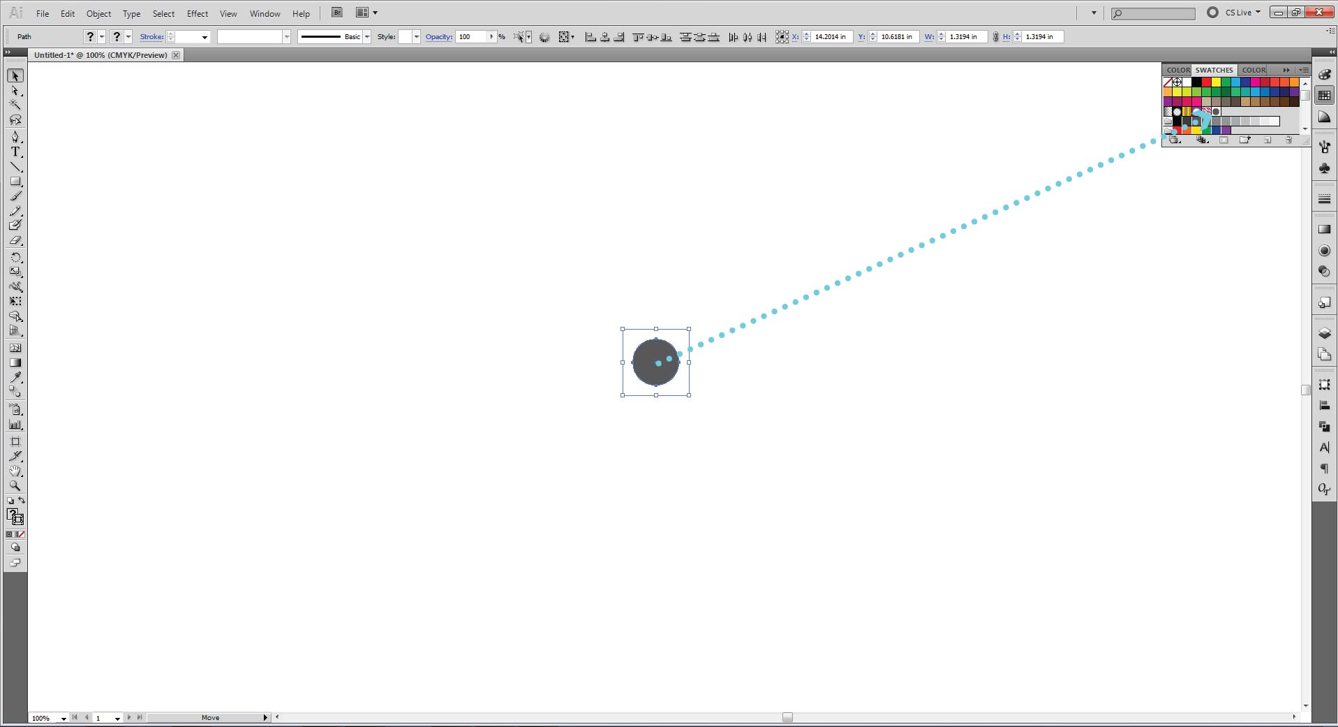This screenshot has height=727, width=1338.
Task: Switch to the Color tab
Action: [1178, 70]
